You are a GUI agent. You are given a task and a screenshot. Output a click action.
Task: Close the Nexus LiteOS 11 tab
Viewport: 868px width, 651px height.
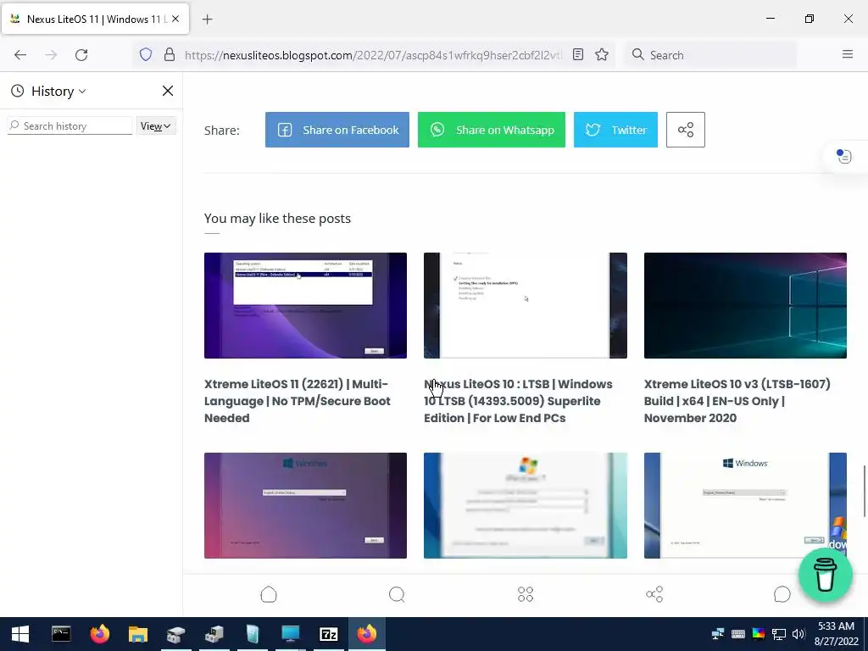[x=175, y=19]
